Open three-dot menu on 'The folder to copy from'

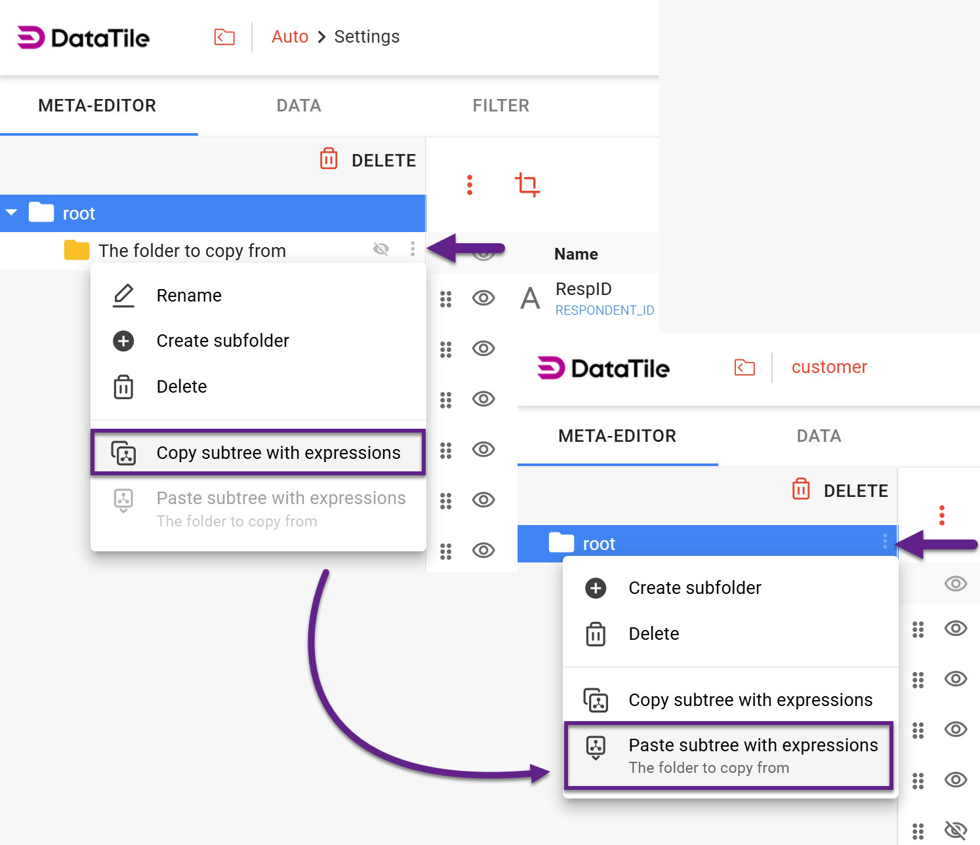(x=413, y=249)
